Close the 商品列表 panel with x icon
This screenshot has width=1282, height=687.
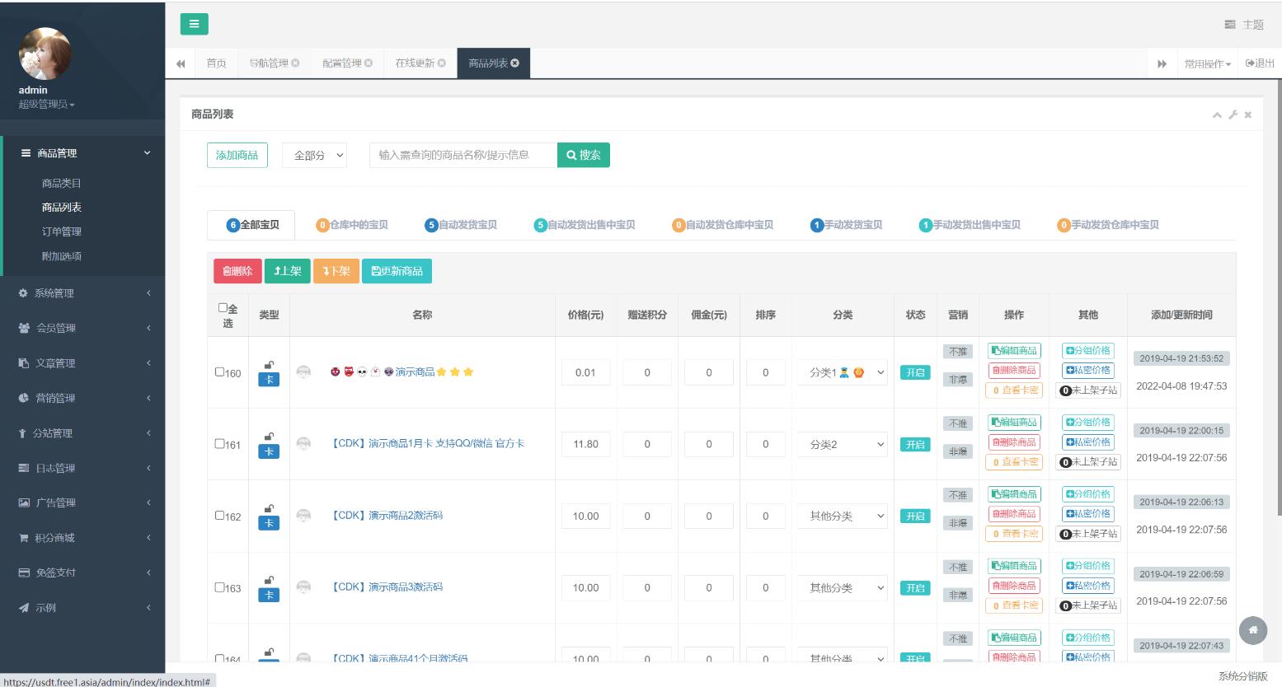(x=1248, y=114)
